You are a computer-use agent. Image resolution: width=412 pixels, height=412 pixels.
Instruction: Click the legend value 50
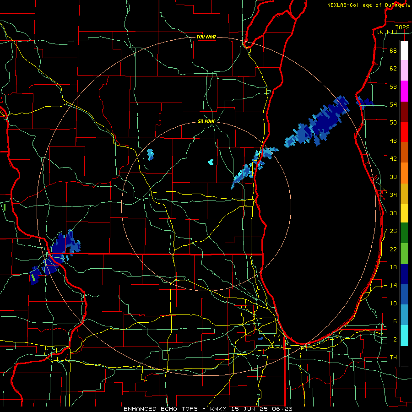pos(393,123)
